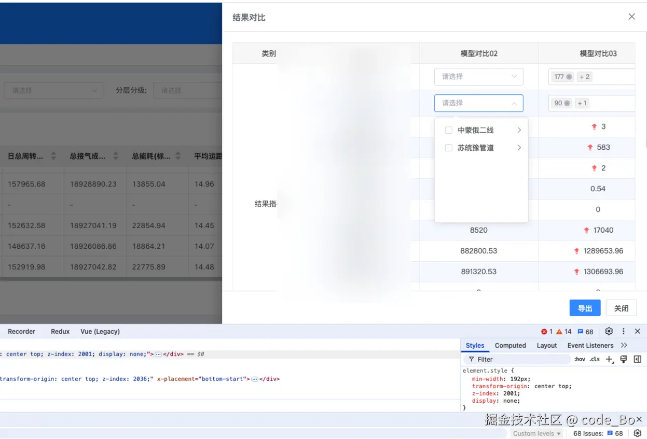Image resolution: width=647 pixels, height=439 pixels.
Task: Click value 891320.53
Action: pos(478,272)
